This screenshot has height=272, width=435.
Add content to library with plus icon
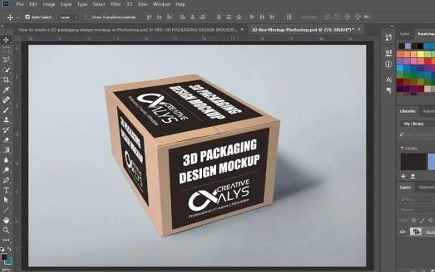[x=403, y=176]
